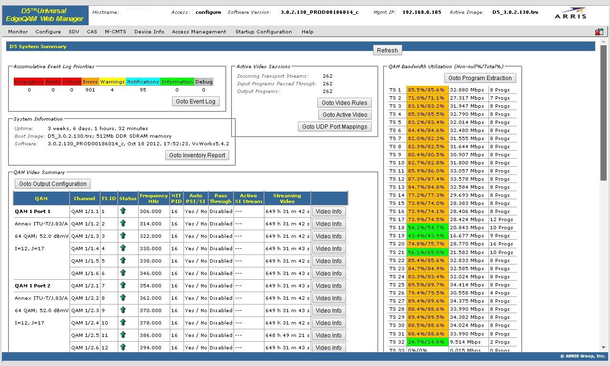Open the Startup Configuration menu
Image resolution: width=610 pixels, height=366 pixels.
pyautogui.click(x=264, y=32)
